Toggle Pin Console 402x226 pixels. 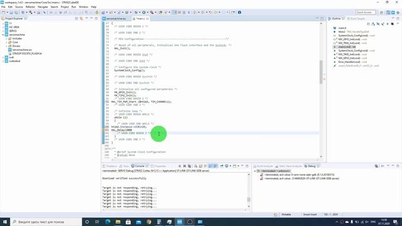tap(222, 166)
